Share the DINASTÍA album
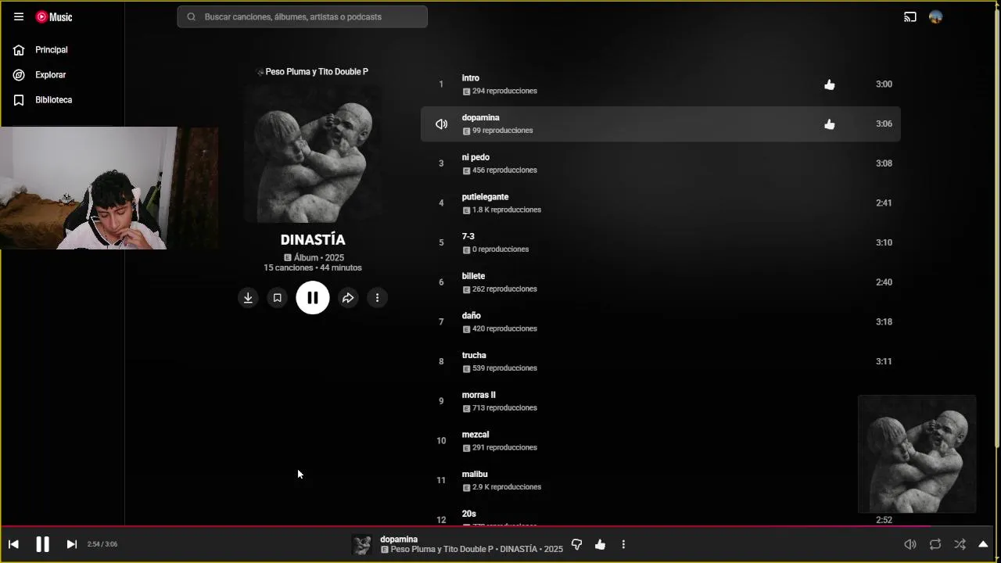This screenshot has width=1001, height=563. (x=348, y=298)
